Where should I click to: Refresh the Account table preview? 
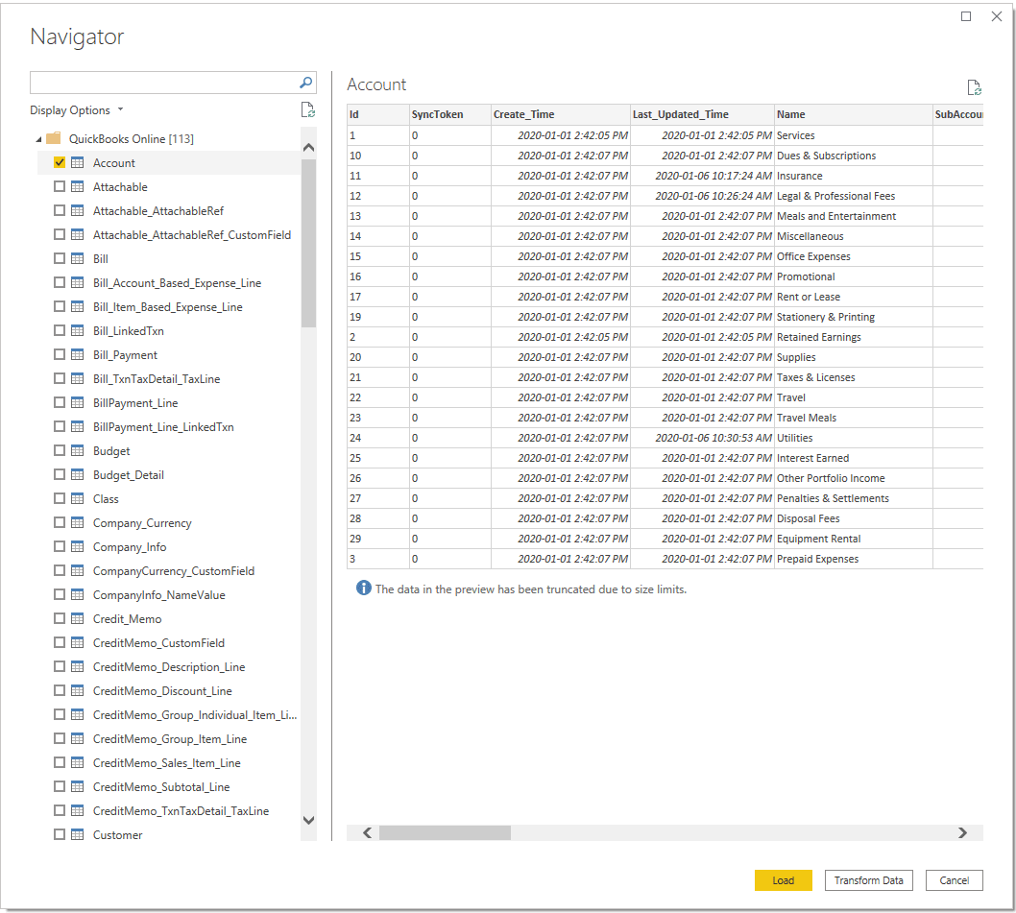tap(975, 86)
